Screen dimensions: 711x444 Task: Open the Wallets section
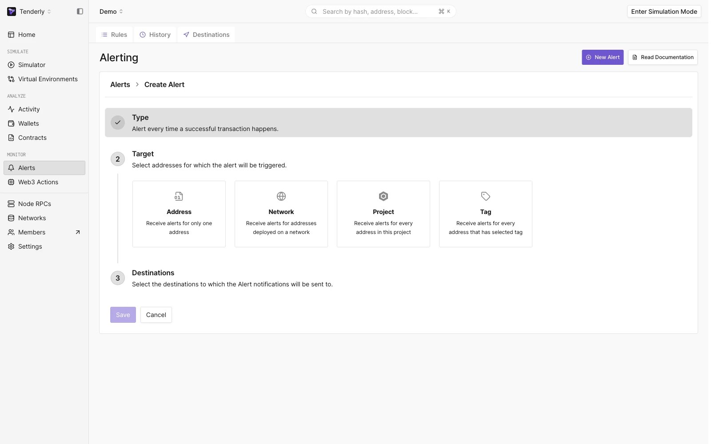[44, 123]
